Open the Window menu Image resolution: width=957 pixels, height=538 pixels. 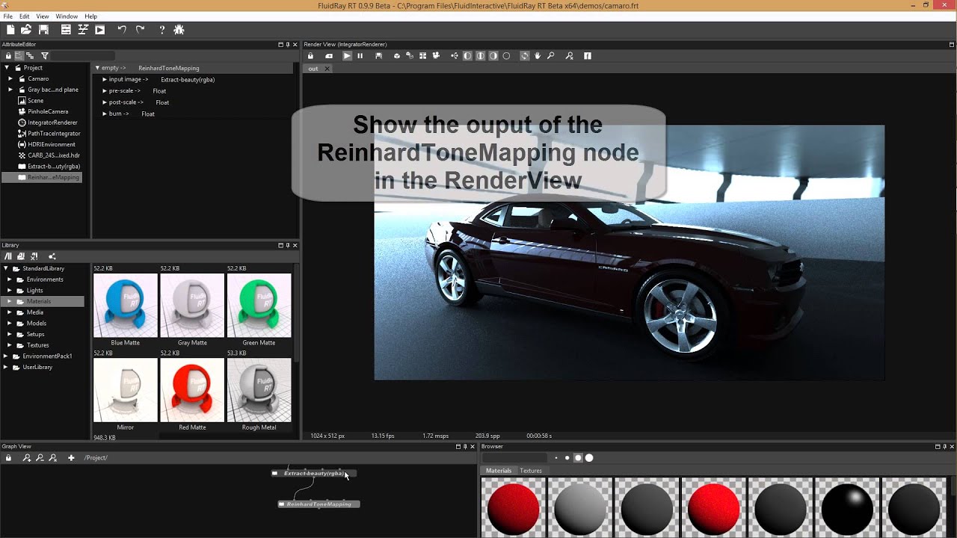67,16
